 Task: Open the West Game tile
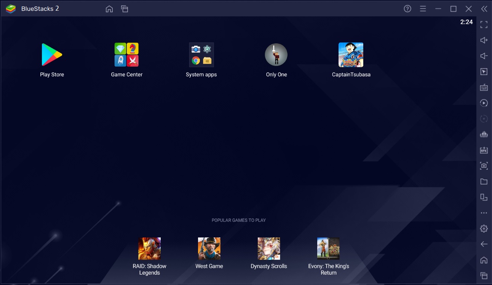[x=209, y=249]
